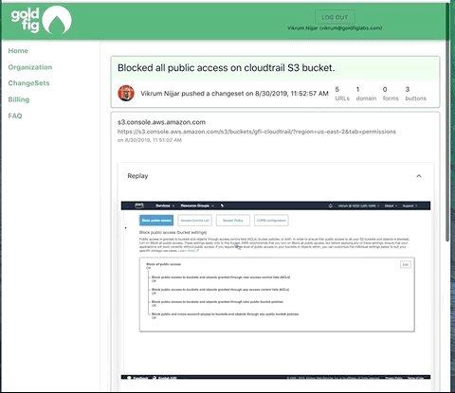The width and height of the screenshot is (455, 393).
Task: Open the Services dropdown in AWS bar
Action: click(x=165, y=205)
